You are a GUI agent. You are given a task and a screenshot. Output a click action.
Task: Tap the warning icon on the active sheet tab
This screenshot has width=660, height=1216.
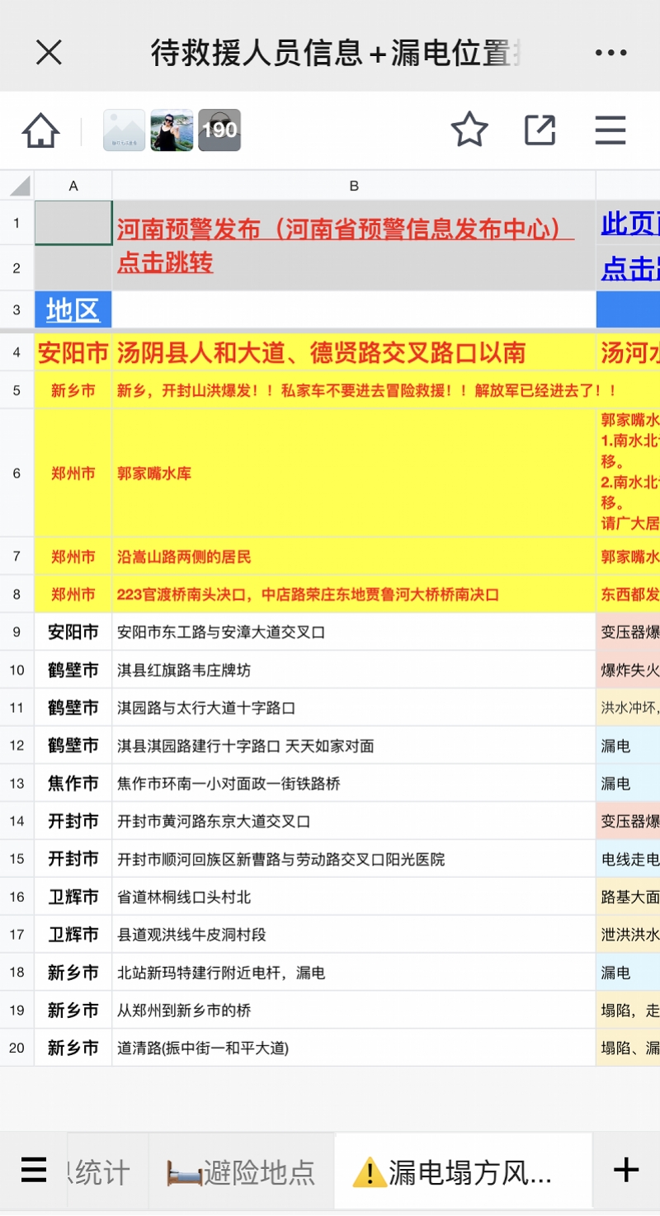(x=370, y=1169)
